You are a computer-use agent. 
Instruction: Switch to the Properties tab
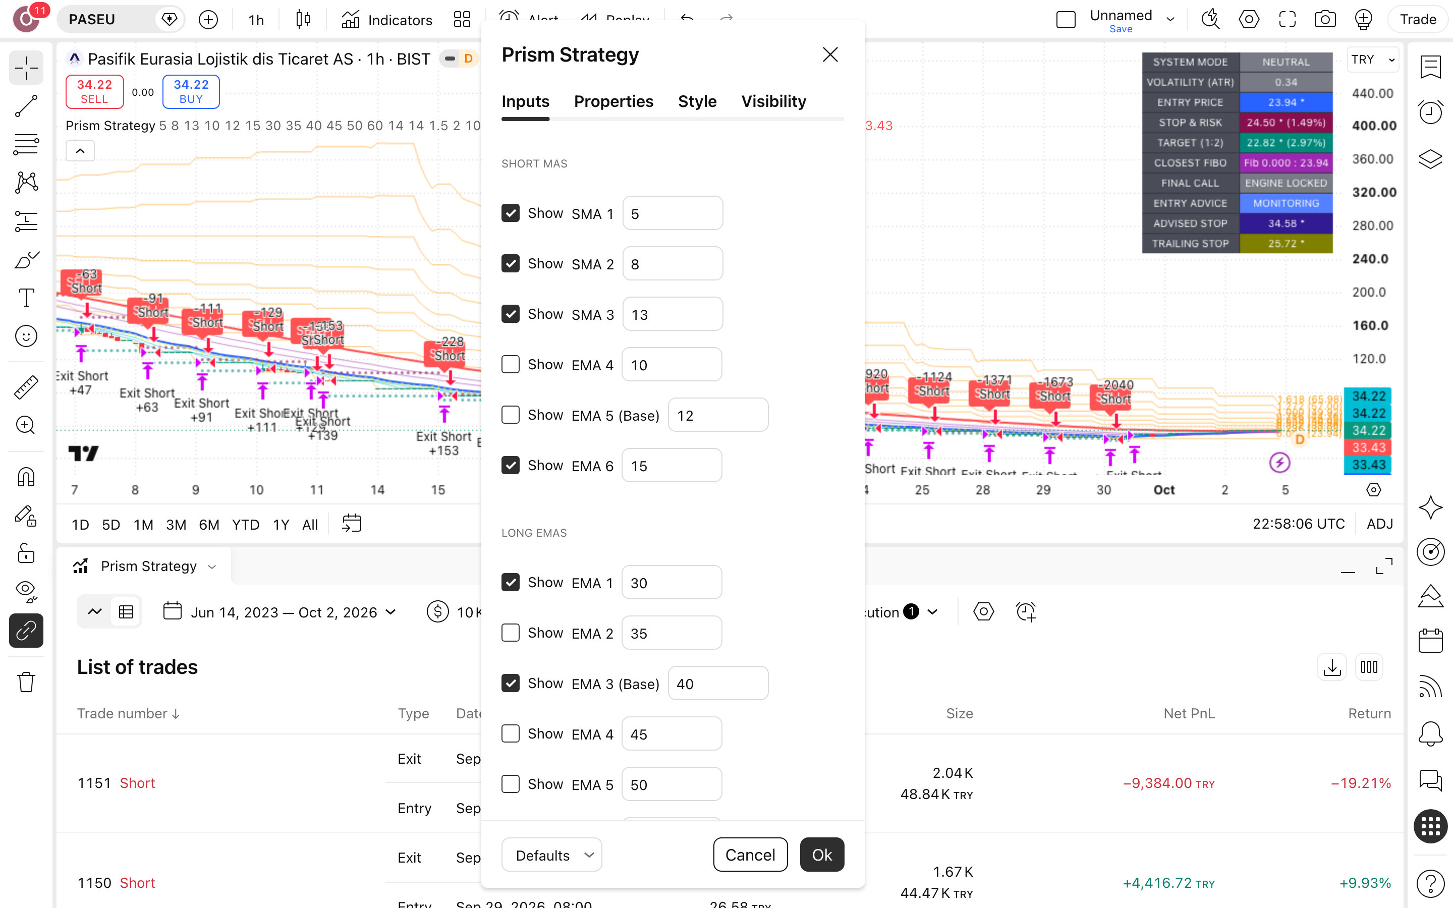613,101
